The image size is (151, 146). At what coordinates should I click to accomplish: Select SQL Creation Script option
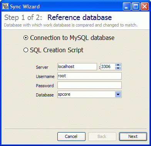pos(53,50)
